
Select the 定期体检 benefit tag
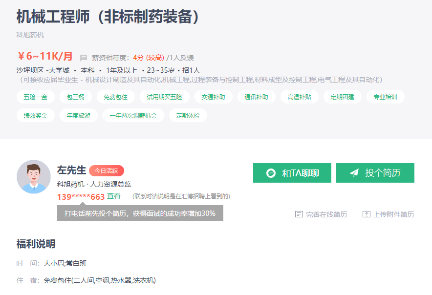point(188,115)
